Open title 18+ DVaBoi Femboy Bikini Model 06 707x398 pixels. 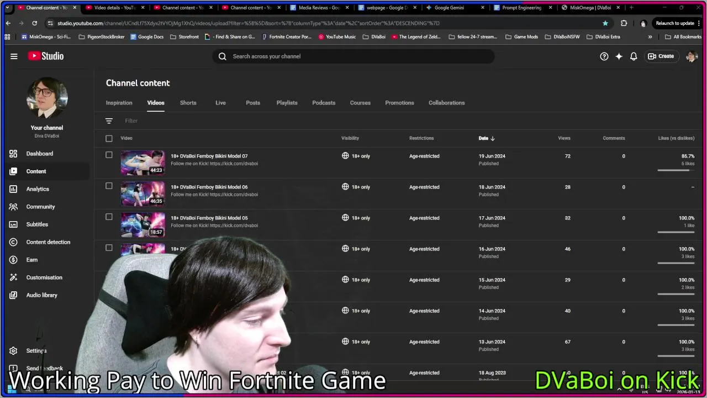pos(209,187)
